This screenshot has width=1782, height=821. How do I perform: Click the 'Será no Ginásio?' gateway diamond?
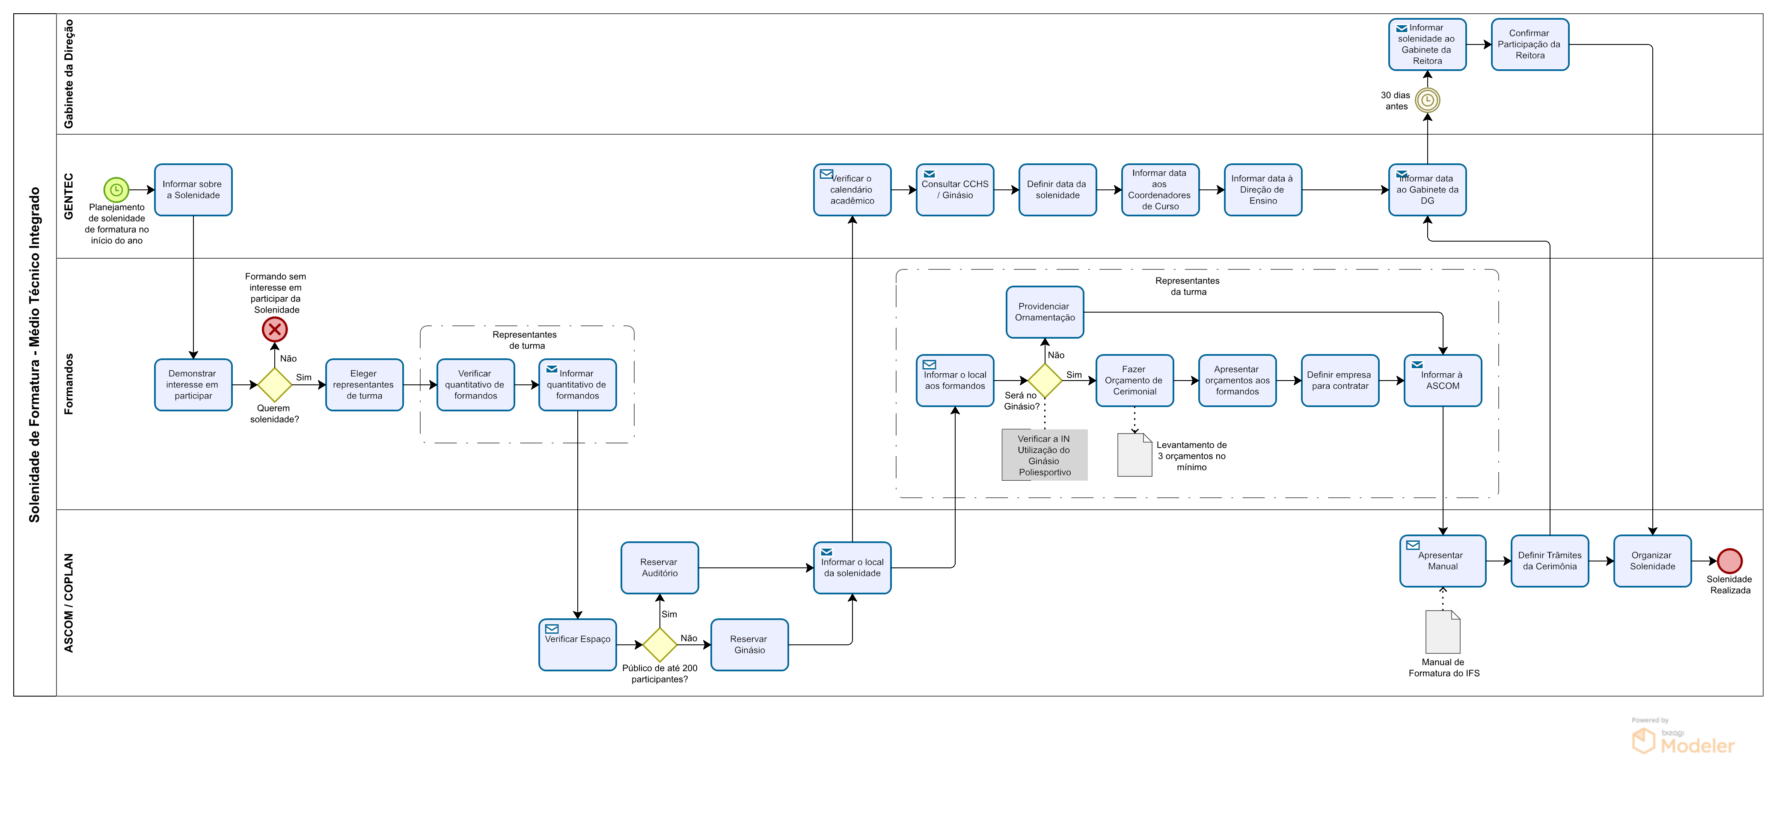click(x=1045, y=380)
